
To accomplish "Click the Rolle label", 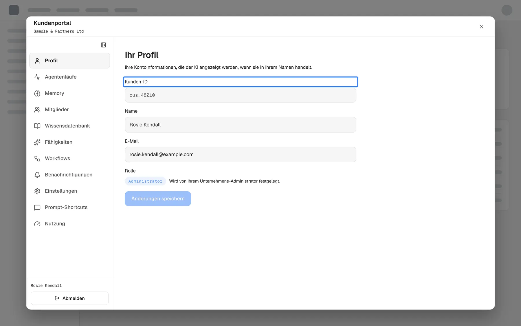I will (130, 171).
